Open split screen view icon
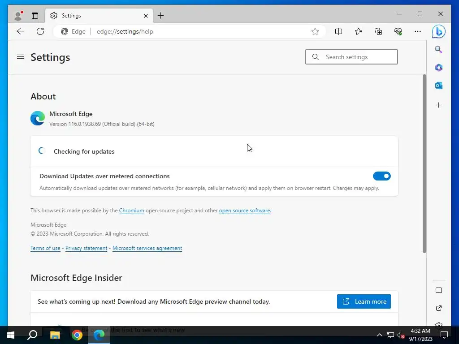This screenshot has width=459, height=344. (338, 31)
